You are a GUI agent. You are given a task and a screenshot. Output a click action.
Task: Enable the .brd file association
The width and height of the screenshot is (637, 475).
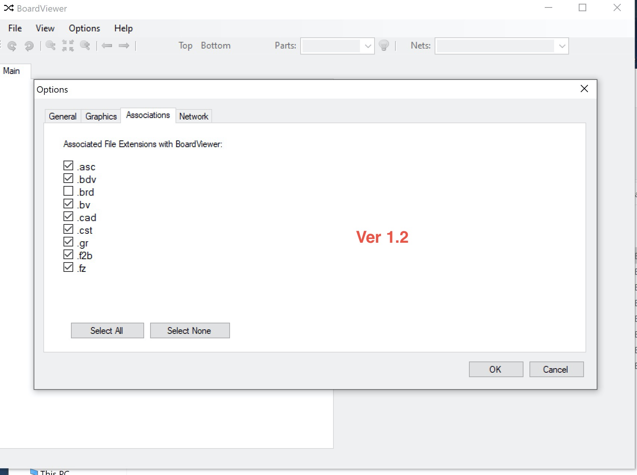coord(68,191)
